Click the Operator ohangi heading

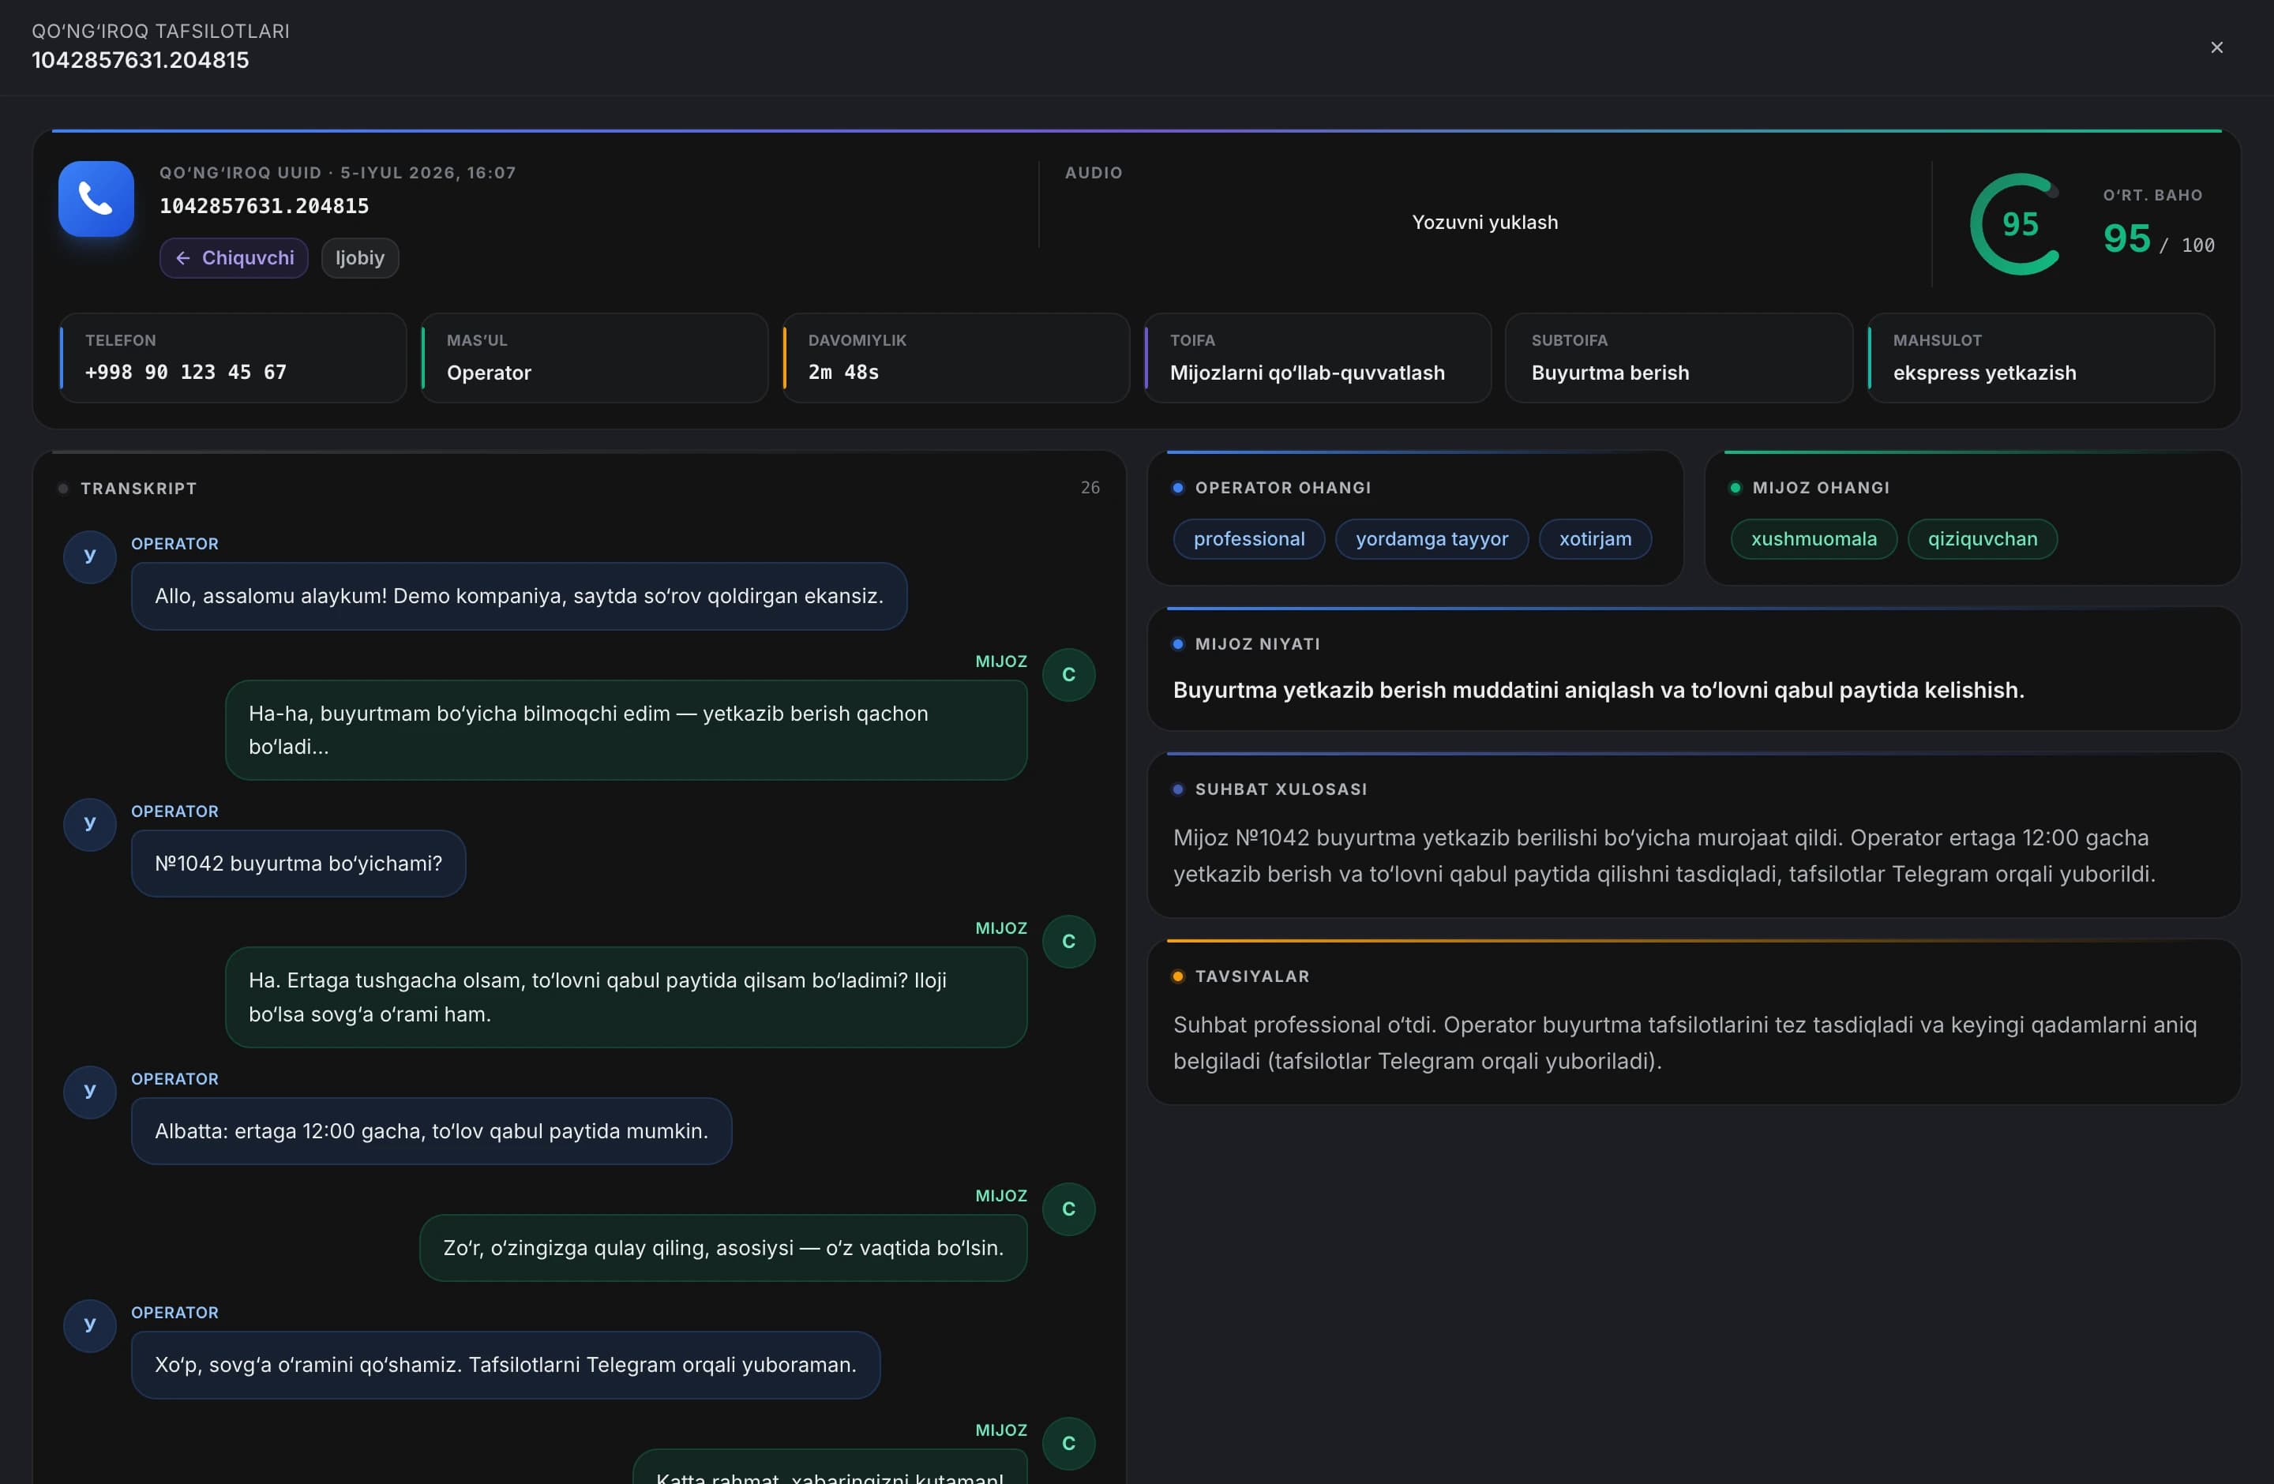1283,488
